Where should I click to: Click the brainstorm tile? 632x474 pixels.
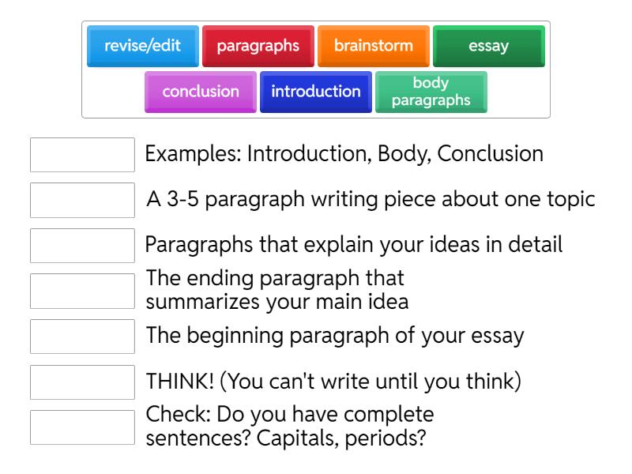pyautogui.click(x=373, y=46)
